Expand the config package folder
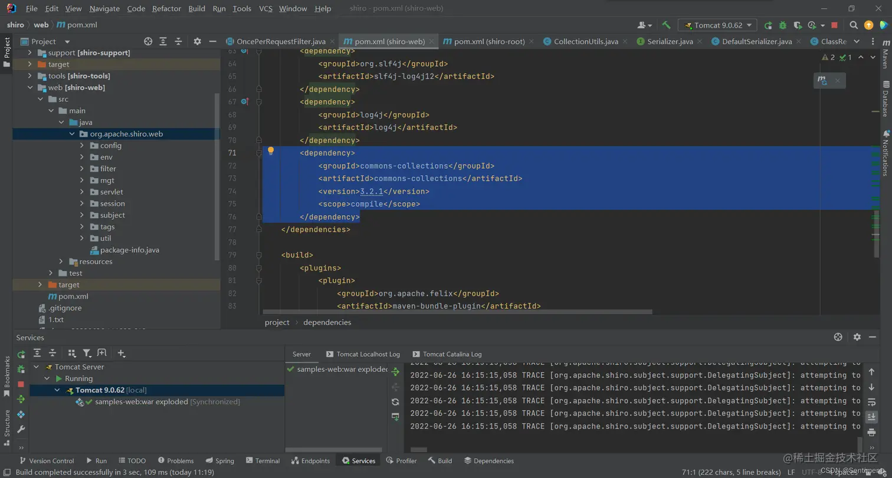The image size is (892, 478). (82, 146)
